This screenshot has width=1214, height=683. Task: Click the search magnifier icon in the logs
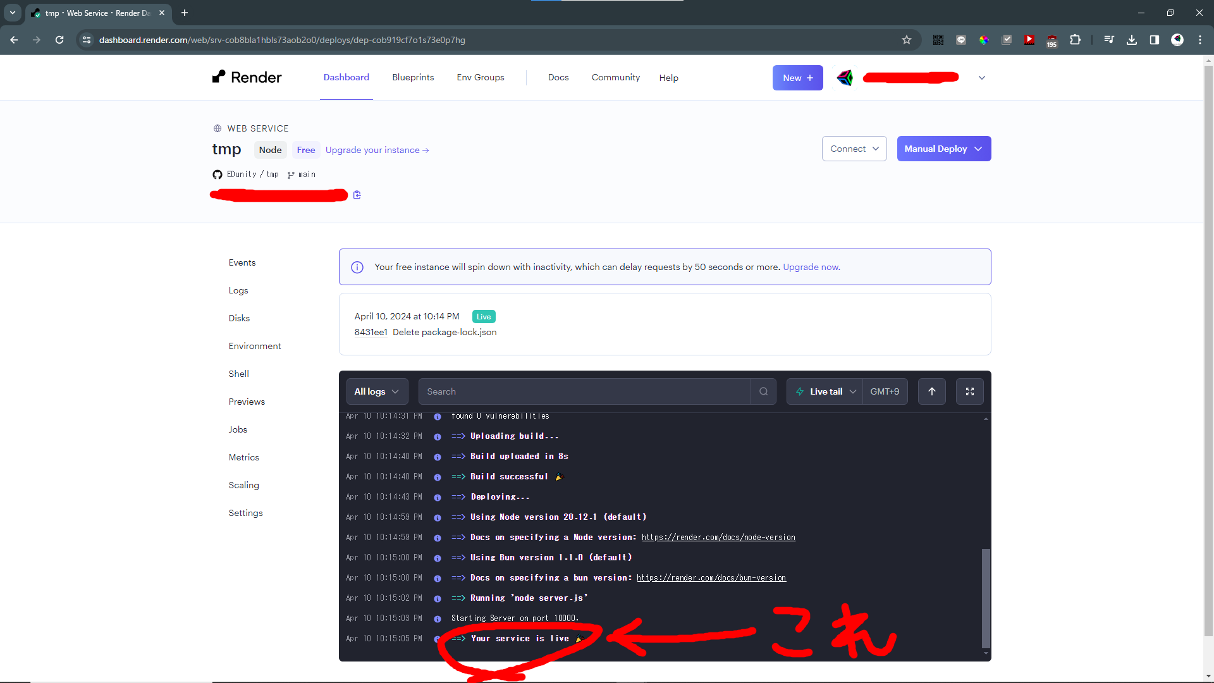point(763,391)
